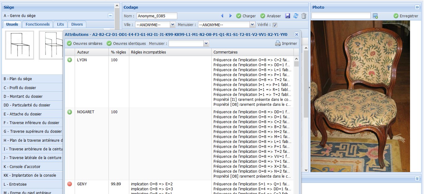424x194 pixels.
Task: Run Analyser on the current coding
Action: point(271,16)
